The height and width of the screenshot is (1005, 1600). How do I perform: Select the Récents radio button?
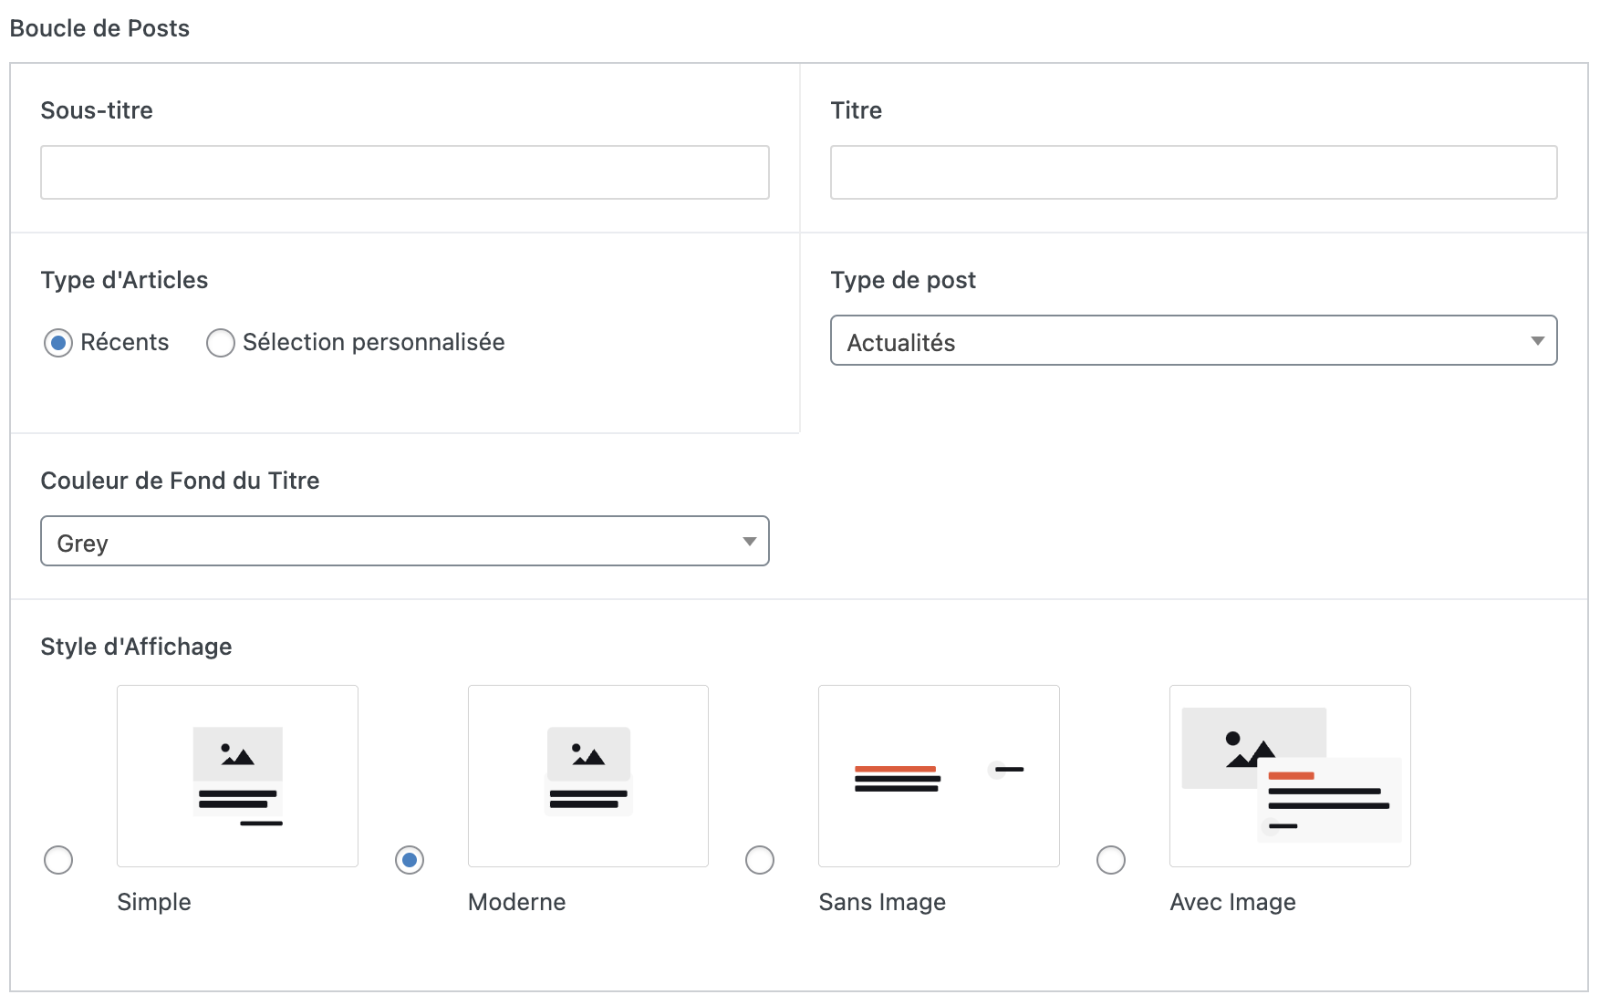(x=58, y=343)
